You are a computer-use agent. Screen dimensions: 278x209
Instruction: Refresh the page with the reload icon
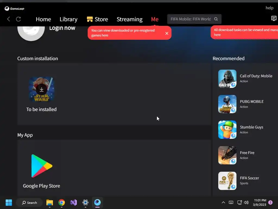pos(18,19)
